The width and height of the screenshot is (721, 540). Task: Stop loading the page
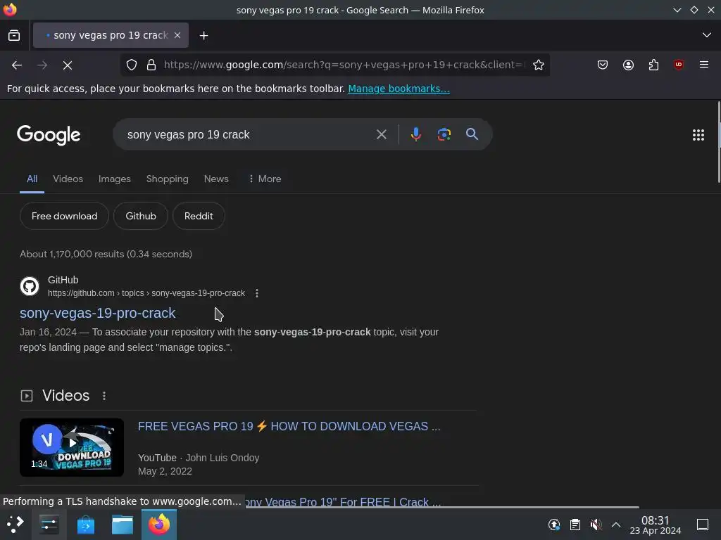(x=68, y=65)
